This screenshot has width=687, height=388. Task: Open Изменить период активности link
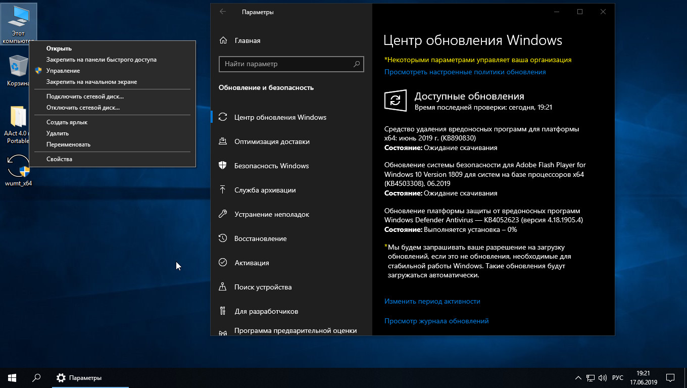point(432,301)
